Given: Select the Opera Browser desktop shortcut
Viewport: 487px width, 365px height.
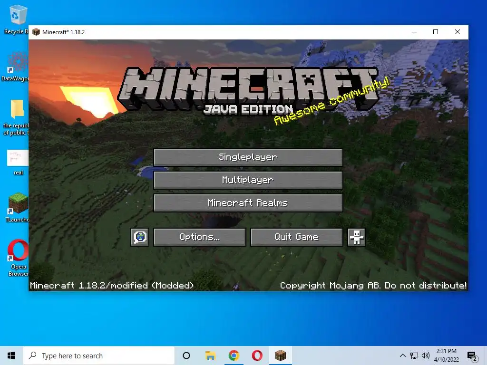Looking at the screenshot, I should point(18,258).
